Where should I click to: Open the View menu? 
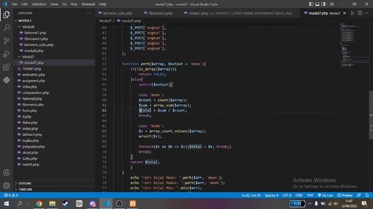point(54,4)
